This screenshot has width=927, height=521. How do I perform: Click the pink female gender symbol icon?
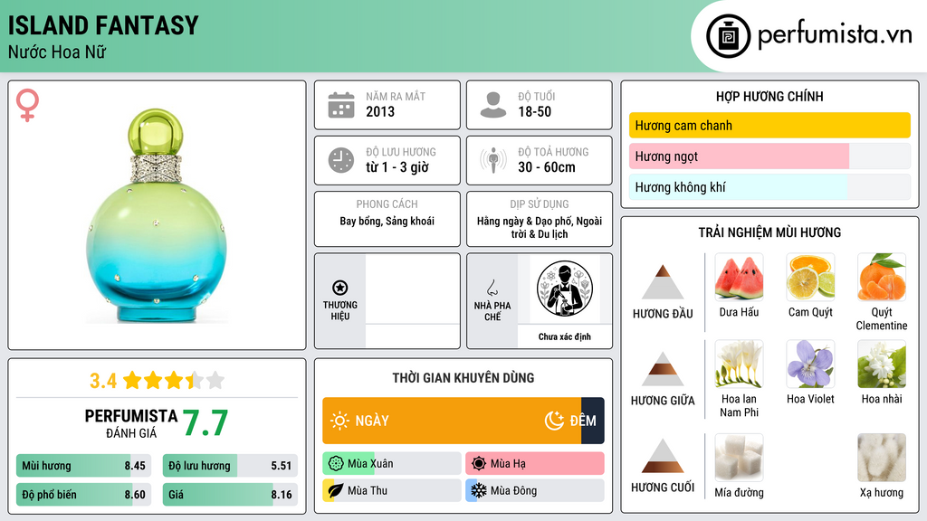[x=27, y=105]
